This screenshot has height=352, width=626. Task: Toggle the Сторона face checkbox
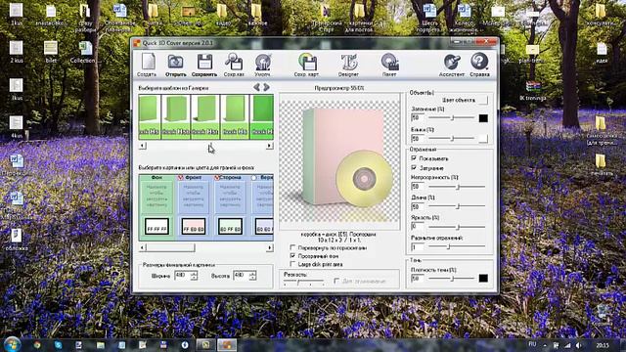217,178
